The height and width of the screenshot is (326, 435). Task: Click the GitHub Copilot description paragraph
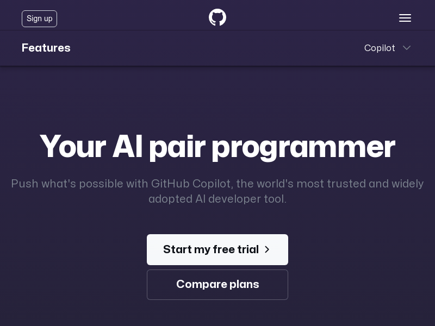pyautogui.click(x=217, y=191)
